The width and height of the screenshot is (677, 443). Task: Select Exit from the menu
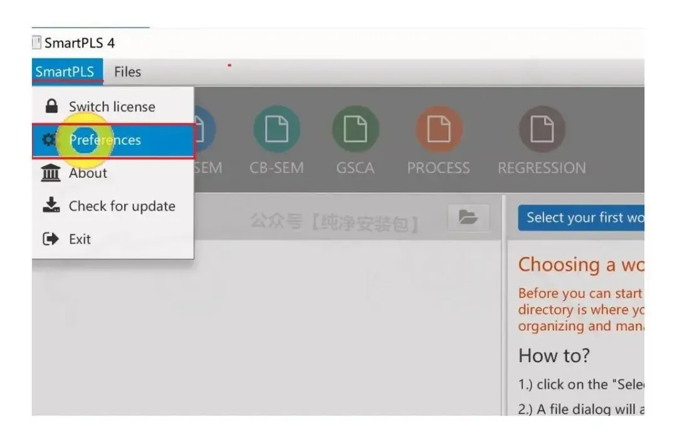pos(113,239)
